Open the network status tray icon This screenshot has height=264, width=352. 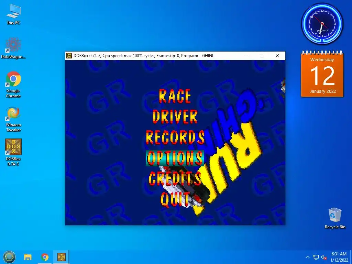(x=316, y=257)
